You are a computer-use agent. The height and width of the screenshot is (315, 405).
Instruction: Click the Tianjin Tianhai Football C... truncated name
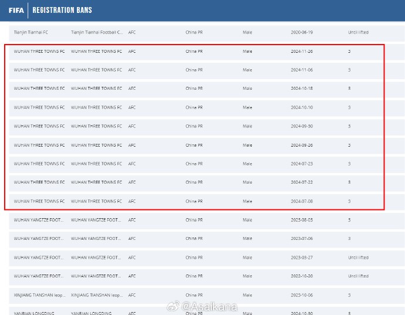(97, 32)
